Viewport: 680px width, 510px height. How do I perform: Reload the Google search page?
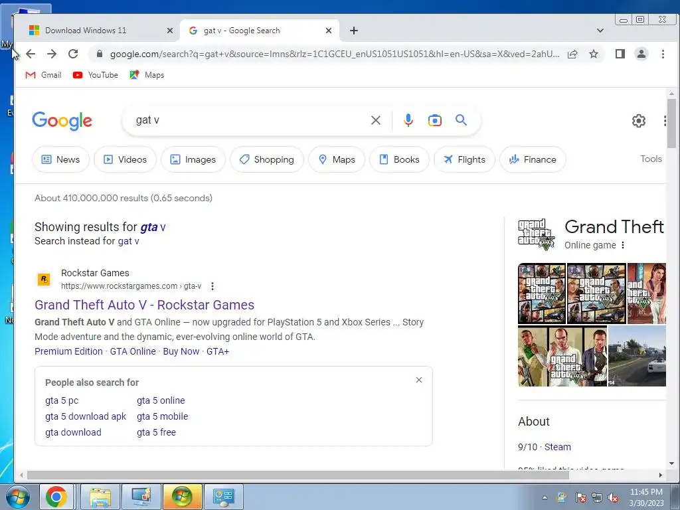tap(73, 54)
